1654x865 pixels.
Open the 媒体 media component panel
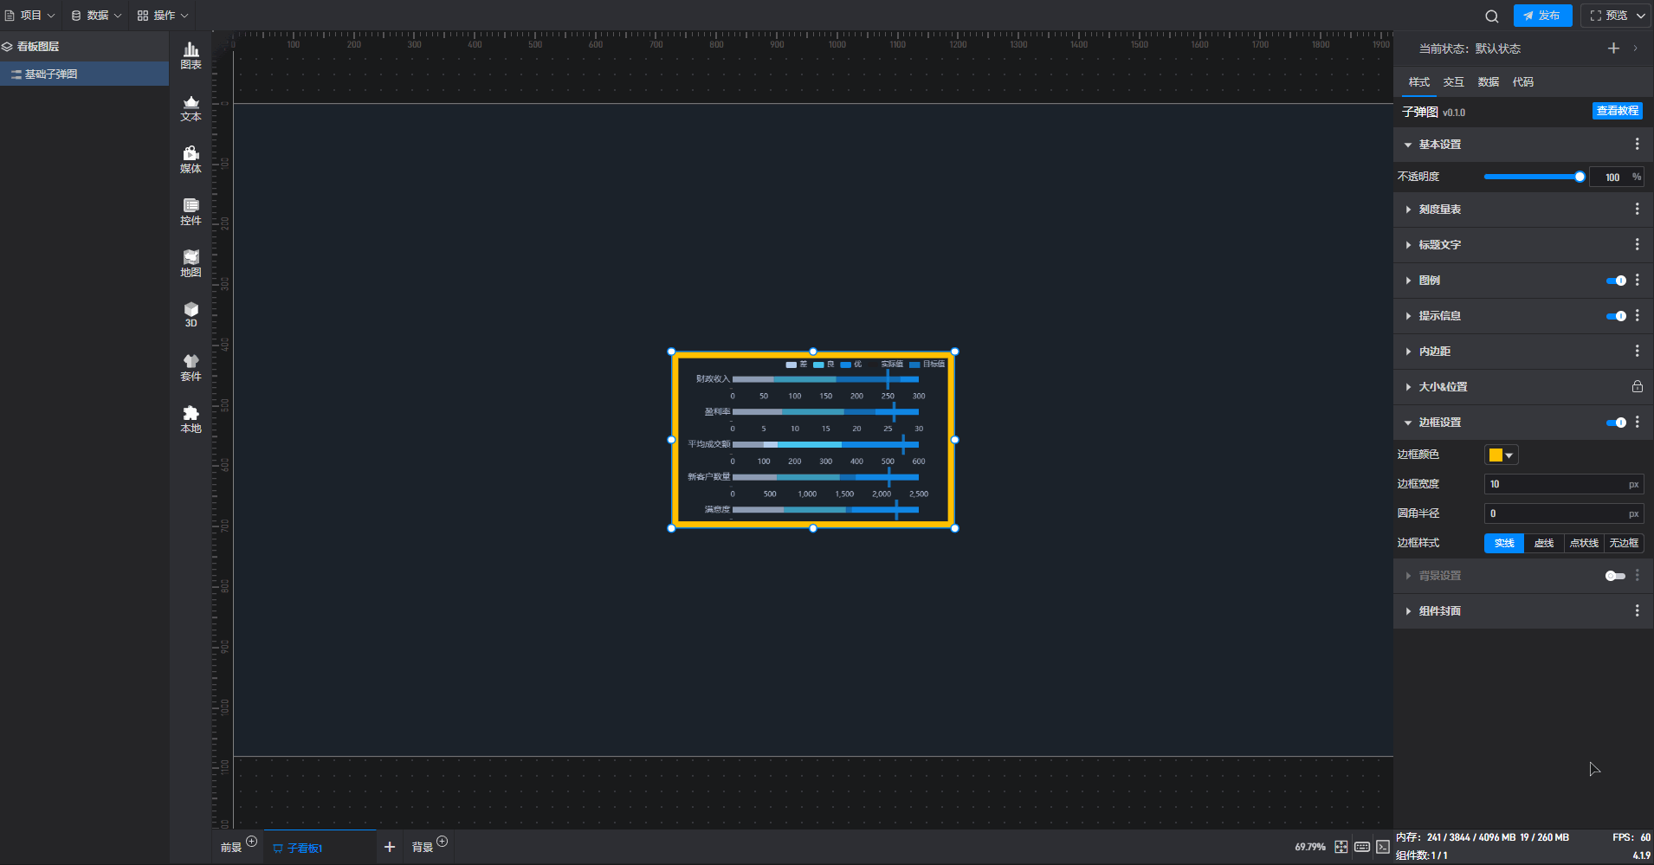point(191,159)
